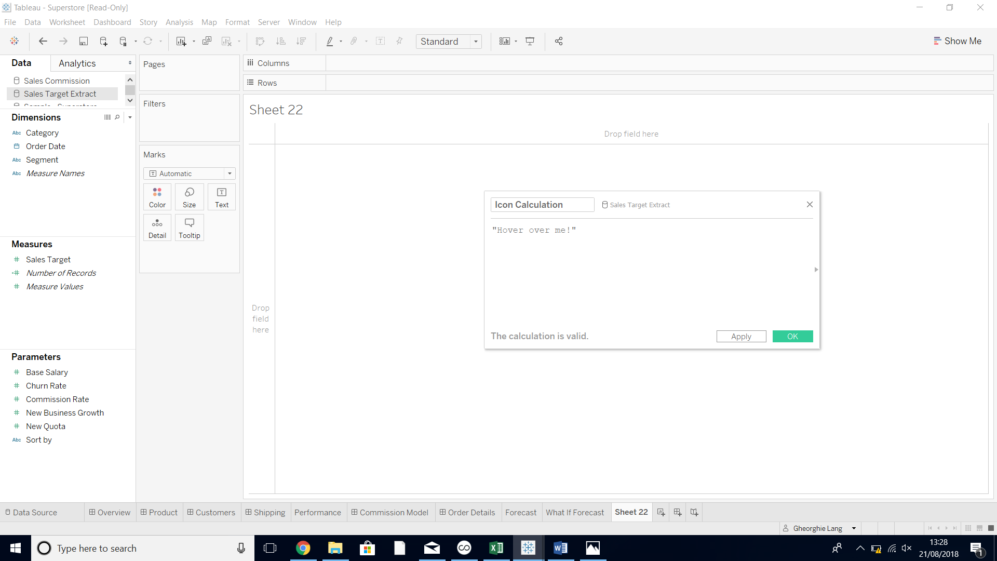The image size is (997, 561).
Task: Click the Show Mark Labels icon
Action: click(x=381, y=41)
